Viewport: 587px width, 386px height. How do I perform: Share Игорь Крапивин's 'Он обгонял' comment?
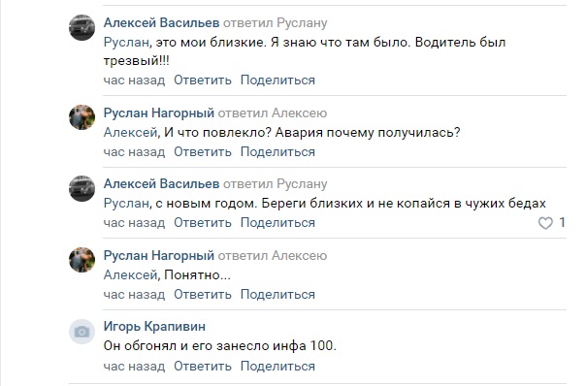277,367
